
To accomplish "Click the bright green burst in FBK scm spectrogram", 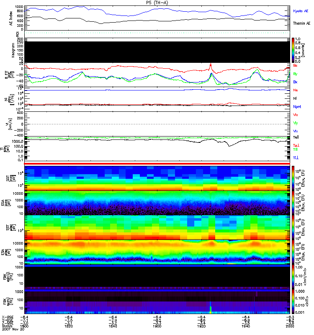I will [211, 309].
